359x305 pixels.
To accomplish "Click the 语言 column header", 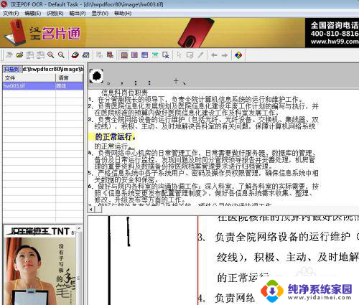I will click(x=70, y=78).
